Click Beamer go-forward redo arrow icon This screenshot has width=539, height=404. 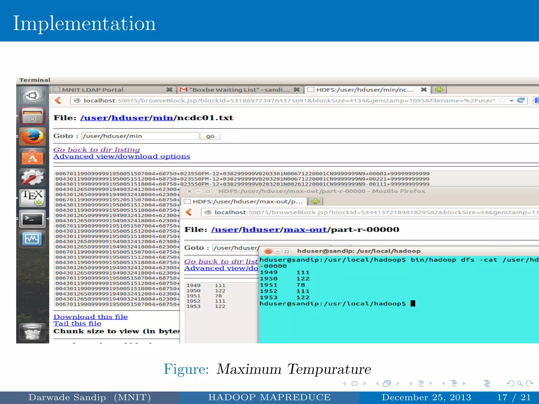pos(530,383)
